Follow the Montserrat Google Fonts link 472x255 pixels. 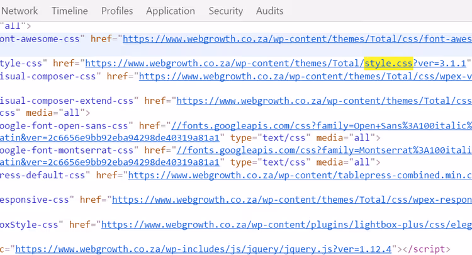(x=324, y=150)
